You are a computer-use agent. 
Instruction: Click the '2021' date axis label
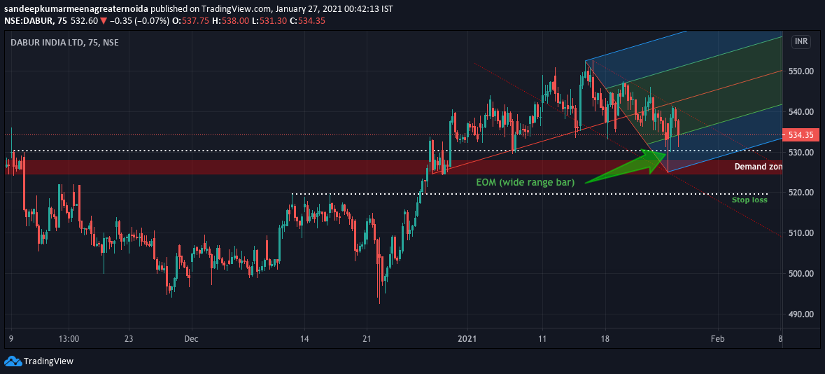pos(467,339)
